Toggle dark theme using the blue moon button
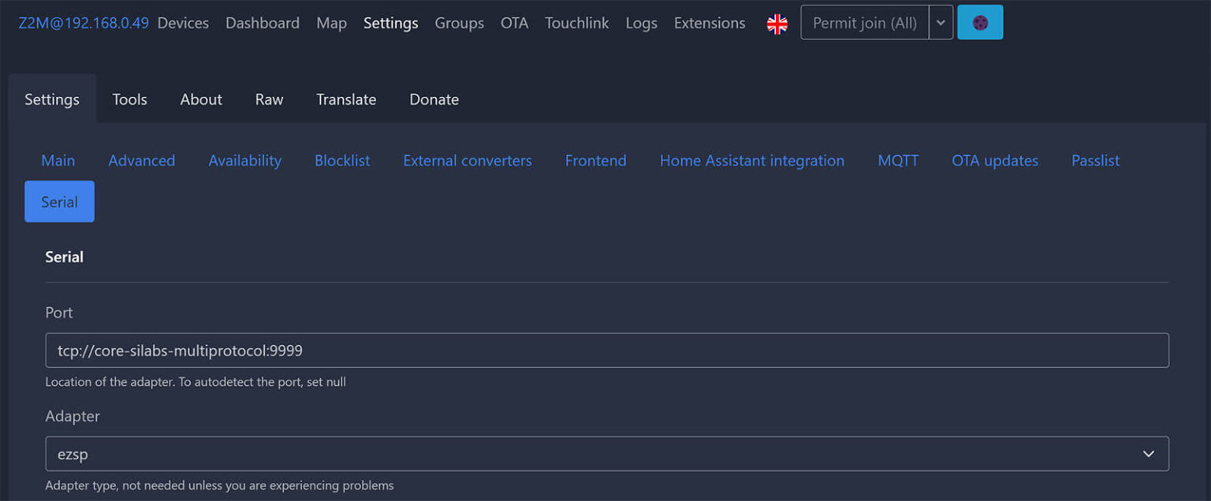 [980, 22]
